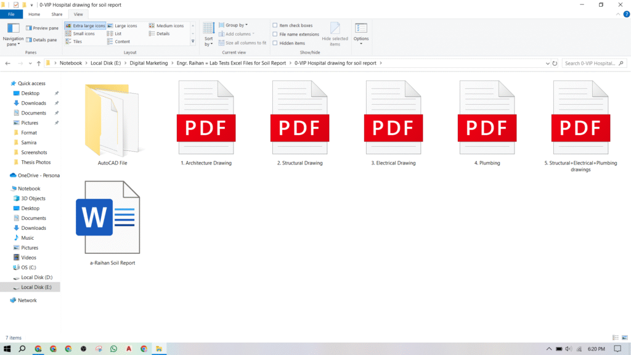Open the 4. Plumbing PDF file
631x355 pixels.
pyautogui.click(x=487, y=123)
